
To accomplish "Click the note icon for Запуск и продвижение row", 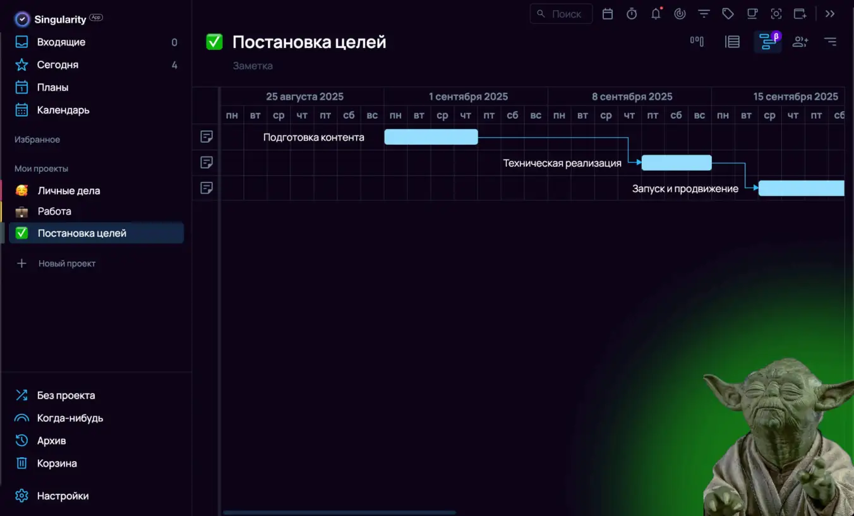I will [x=207, y=188].
